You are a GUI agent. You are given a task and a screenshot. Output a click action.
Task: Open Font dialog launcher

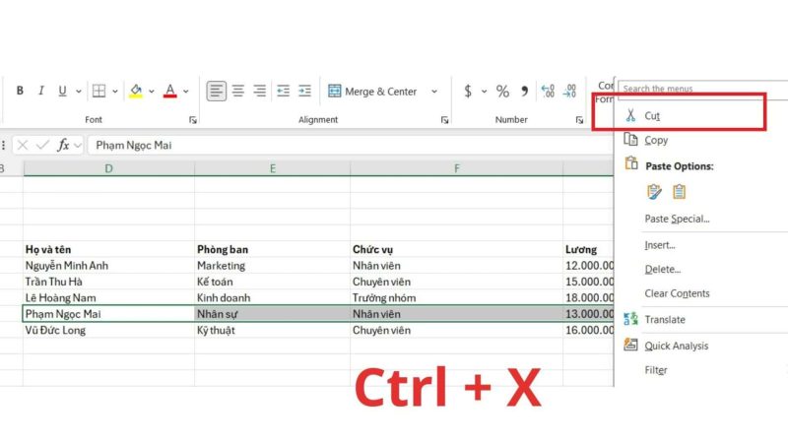(193, 119)
